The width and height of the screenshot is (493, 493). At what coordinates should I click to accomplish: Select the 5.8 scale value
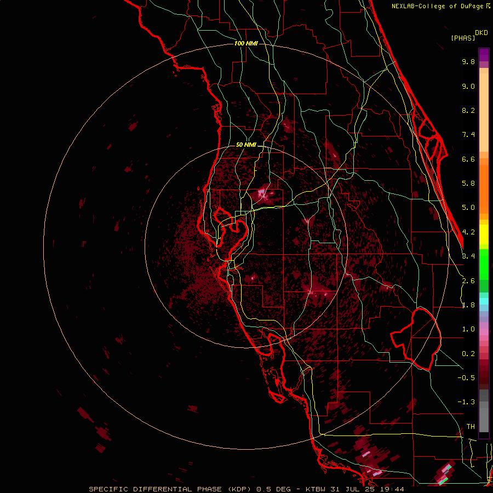click(x=468, y=183)
